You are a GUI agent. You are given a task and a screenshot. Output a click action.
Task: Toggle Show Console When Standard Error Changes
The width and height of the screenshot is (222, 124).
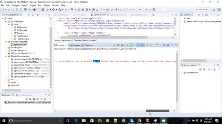click(142, 45)
